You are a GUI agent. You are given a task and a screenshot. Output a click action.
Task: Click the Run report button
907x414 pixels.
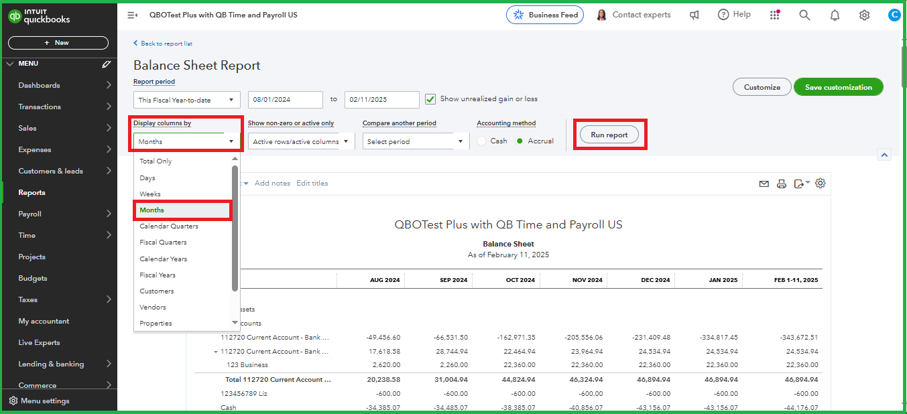(609, 135)
